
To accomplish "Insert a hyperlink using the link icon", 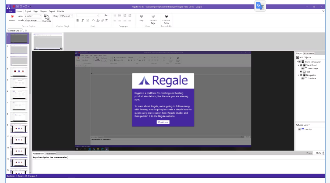I will click(103, 21).
